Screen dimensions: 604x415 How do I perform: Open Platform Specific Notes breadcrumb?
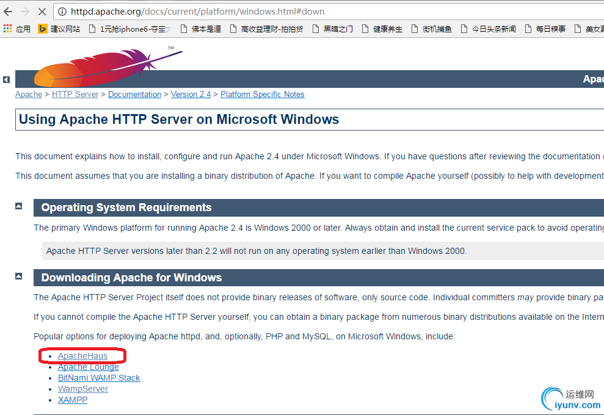(x=263, y=95)
